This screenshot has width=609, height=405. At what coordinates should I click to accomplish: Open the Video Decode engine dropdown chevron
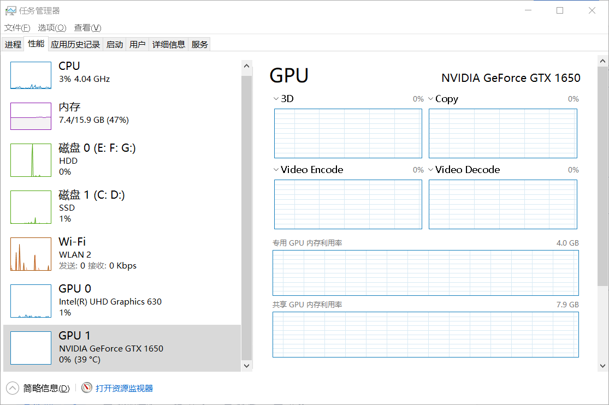pyautogui.click(x=430, y=170)
